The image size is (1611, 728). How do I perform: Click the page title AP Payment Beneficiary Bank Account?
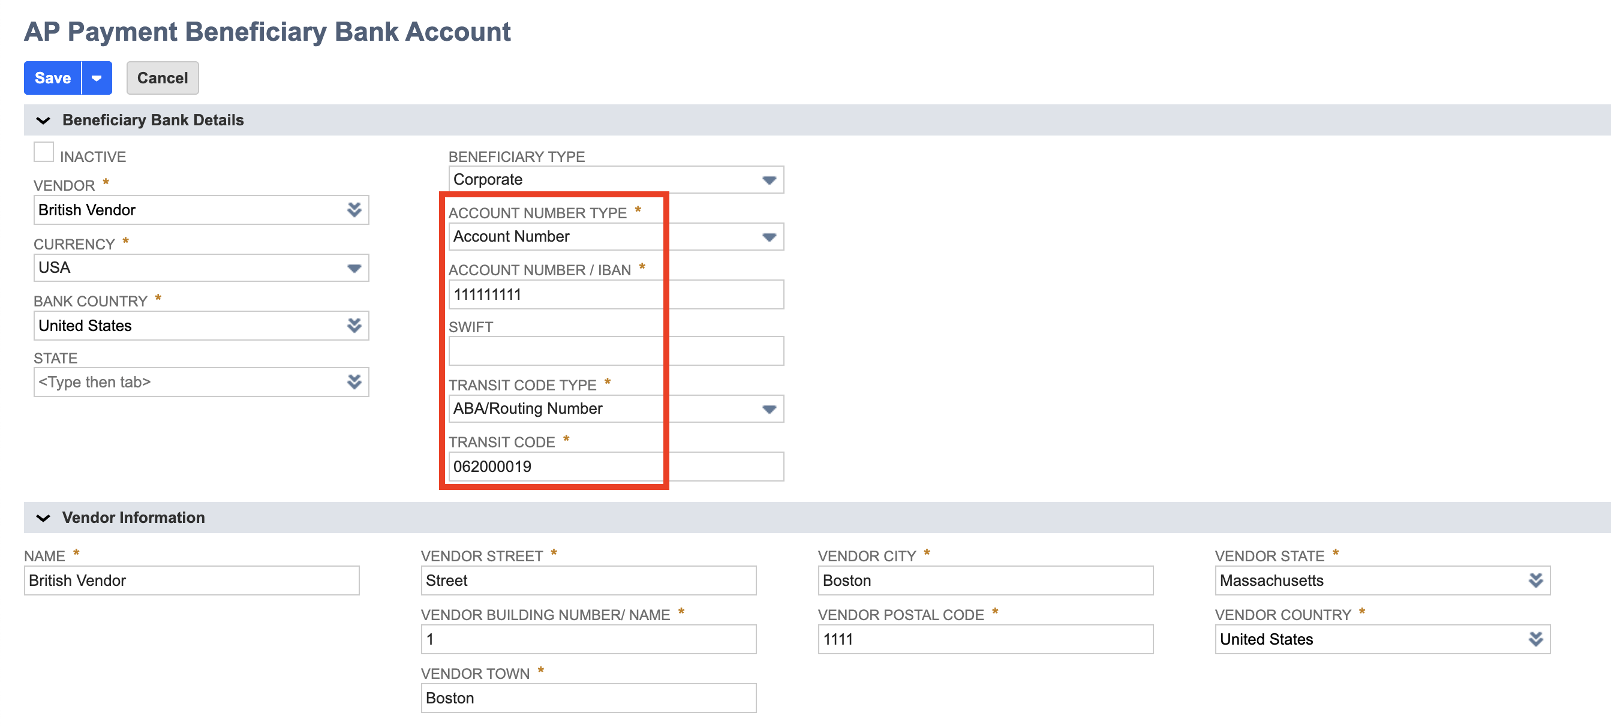[267, 31]
